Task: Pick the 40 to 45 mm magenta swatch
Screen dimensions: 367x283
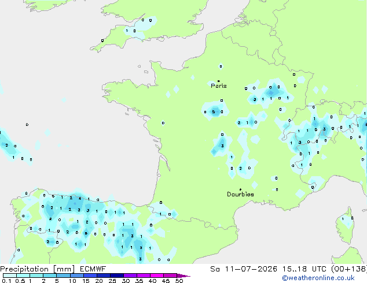Action: pos(157,275)
